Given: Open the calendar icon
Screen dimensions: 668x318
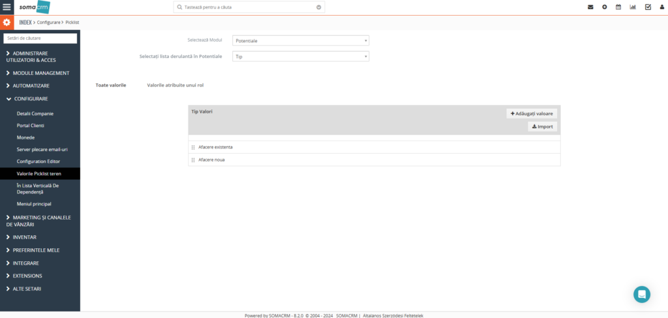Looking at the screenshot, I should 618,7.
